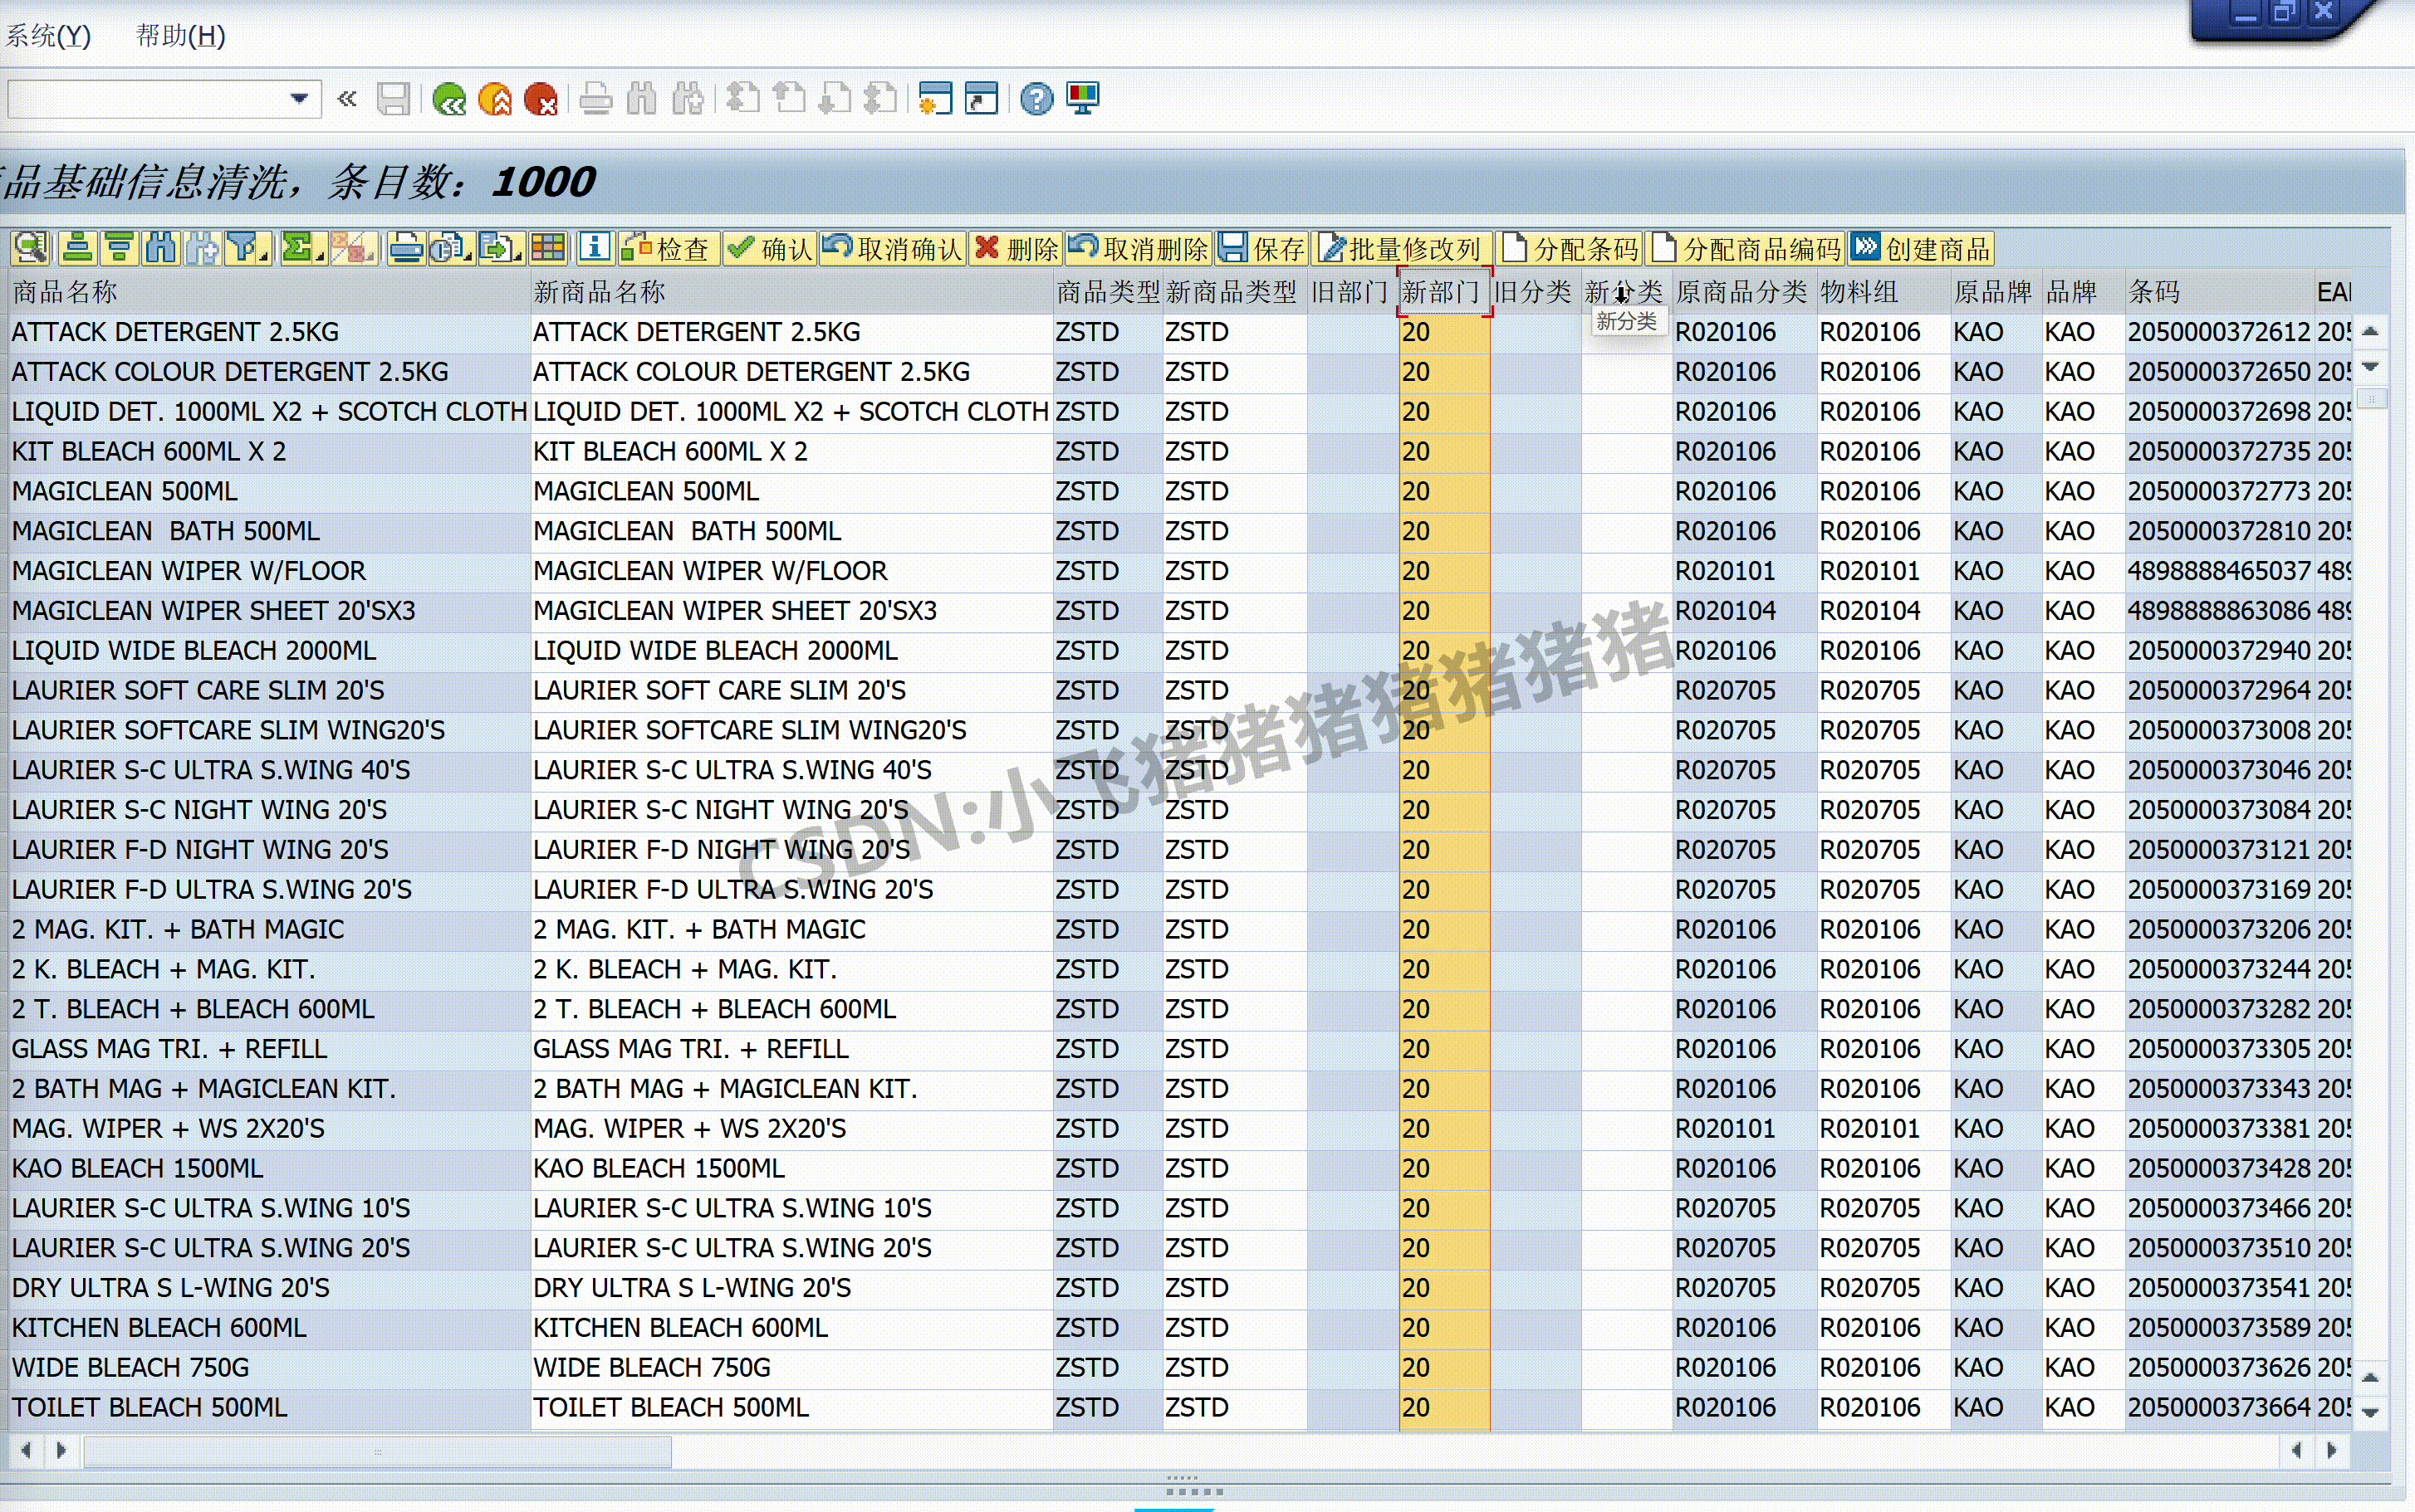Click the Save disk icon in system toolbar
This screenshot has height=1512, width=2415.
[x=393, y=99]
